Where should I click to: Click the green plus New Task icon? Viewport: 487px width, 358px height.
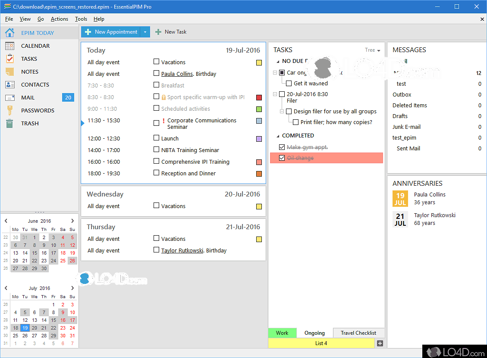point(158,32)
